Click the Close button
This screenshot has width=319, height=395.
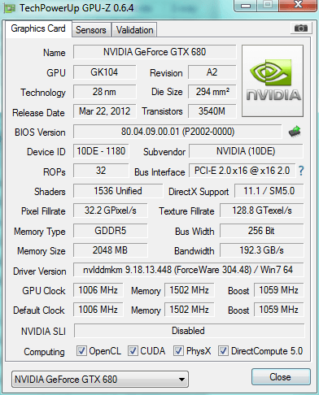pyautogui.click(x=281, y=377)
